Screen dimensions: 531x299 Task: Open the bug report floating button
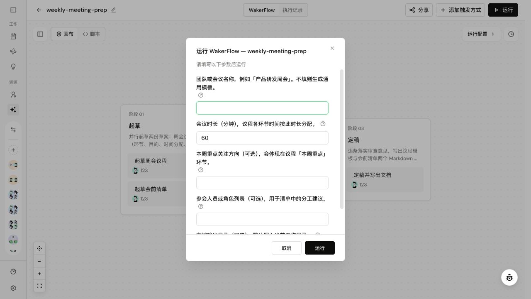tap(509, 277)
